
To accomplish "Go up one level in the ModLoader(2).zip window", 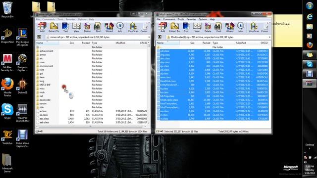I will pyautogui.click(x=159, y=37).
